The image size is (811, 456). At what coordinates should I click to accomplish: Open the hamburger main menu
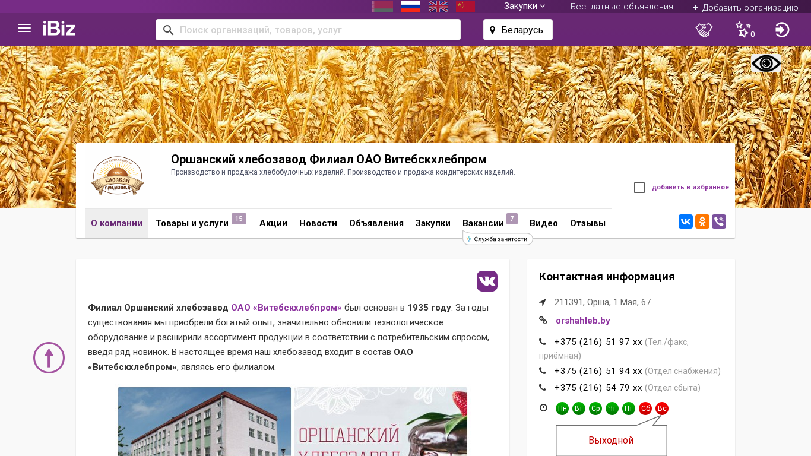point(24,28)
